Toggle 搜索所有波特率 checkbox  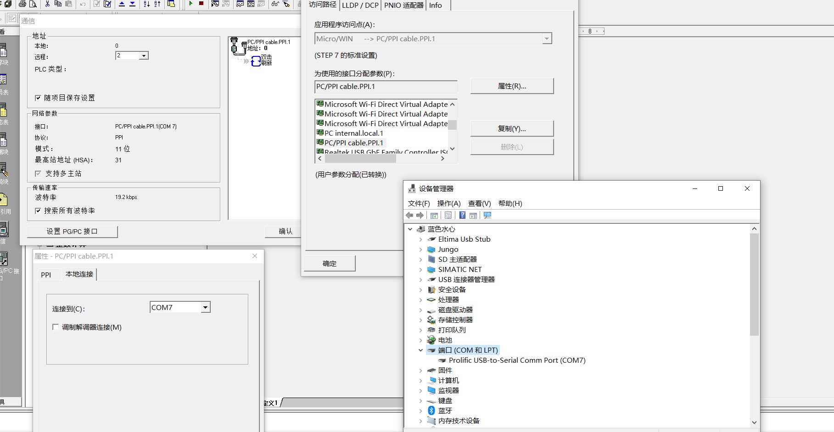pos(38,210)
